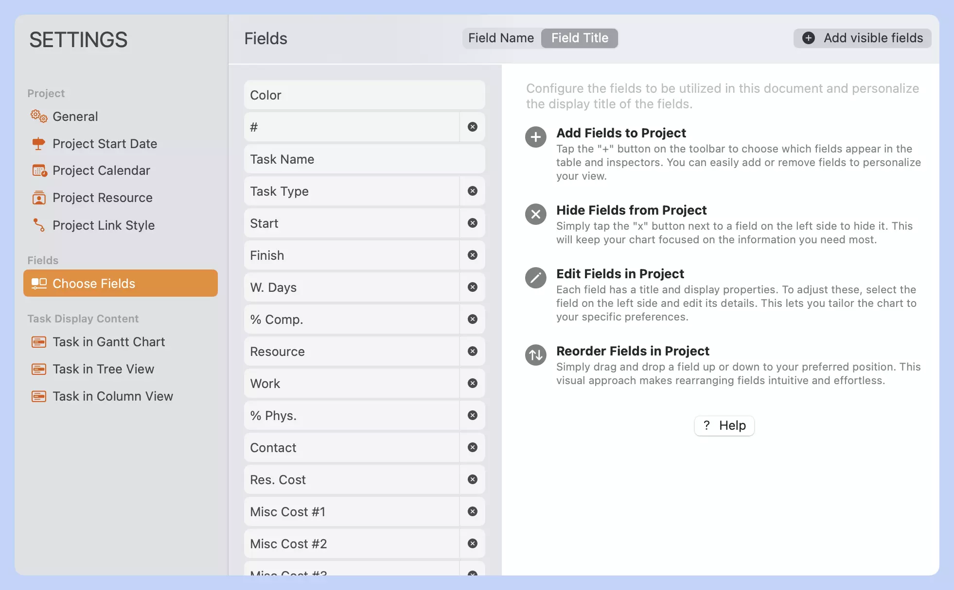Select the Color field row
The height and width of the screenshot is (590, 954).
[364, 95]
